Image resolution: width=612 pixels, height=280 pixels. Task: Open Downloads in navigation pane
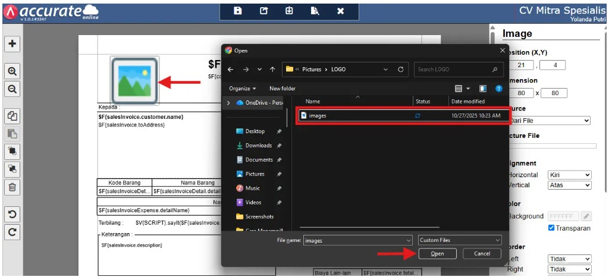point(258,146)
